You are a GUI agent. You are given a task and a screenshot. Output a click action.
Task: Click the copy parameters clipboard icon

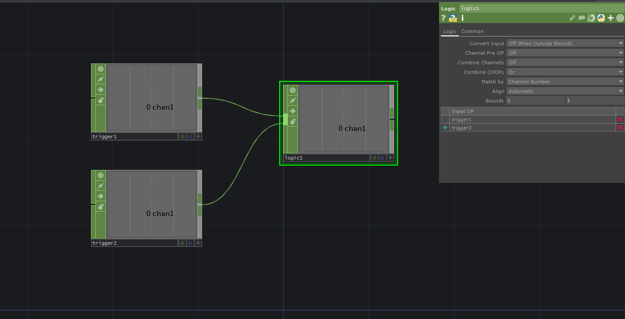pos(591,18)
